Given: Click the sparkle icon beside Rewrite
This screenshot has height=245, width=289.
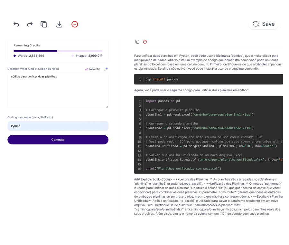Looking at the screenshot, I should [x=106, y=69].
